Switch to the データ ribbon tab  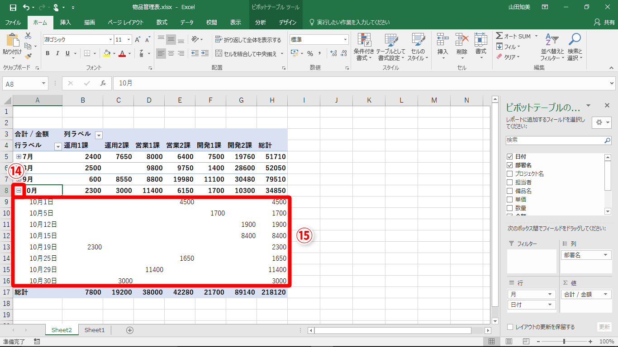coord(187,23)
